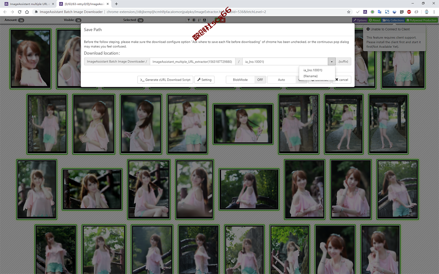The image size is (439, 274).
Task: Go to Chrome home page
Action: tap(27, 12)
